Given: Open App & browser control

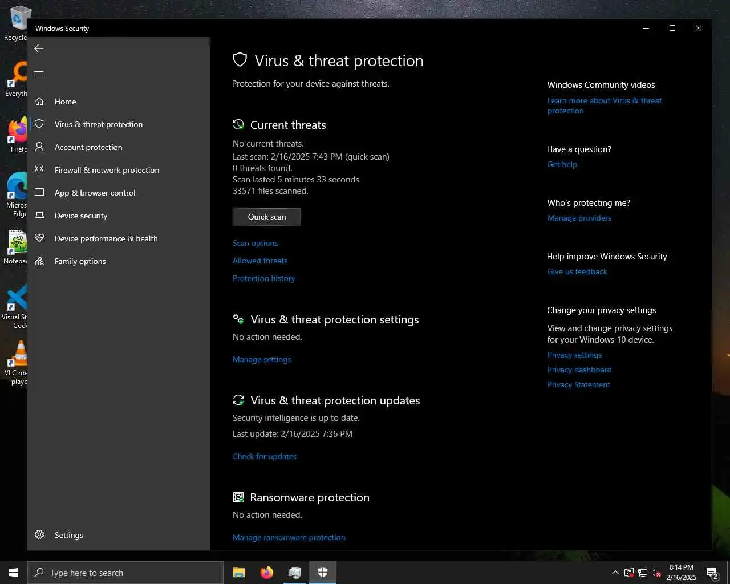Looking at the screenshot, I should 119,193.
